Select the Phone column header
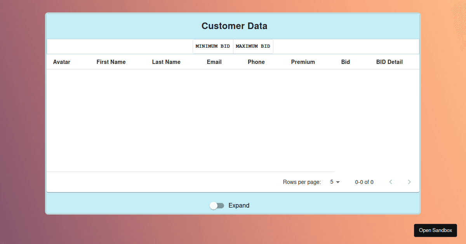466x244 pixels. click(x=256, y=62)
